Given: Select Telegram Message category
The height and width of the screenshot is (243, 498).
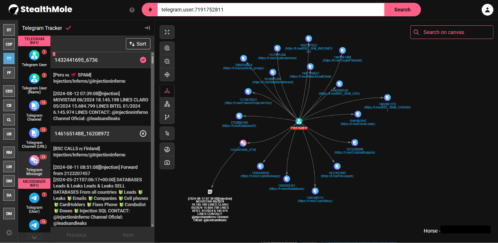Looking at the screenshot, I should coord(34,165).
